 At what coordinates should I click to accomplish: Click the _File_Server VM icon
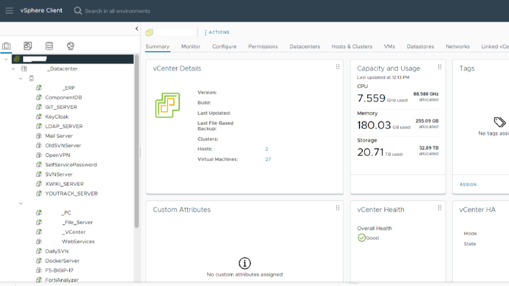pyautogui.click(x=39, y=222)
